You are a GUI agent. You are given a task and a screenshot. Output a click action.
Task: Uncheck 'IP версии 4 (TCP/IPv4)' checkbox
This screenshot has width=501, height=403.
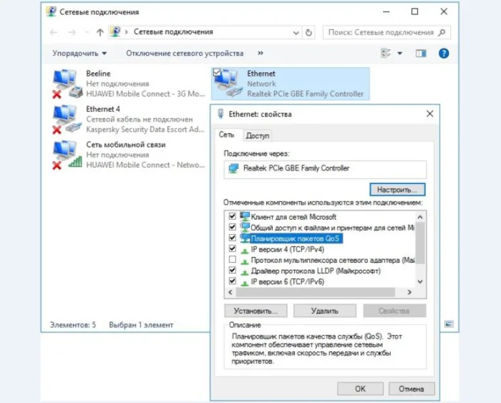coord(232,248)
